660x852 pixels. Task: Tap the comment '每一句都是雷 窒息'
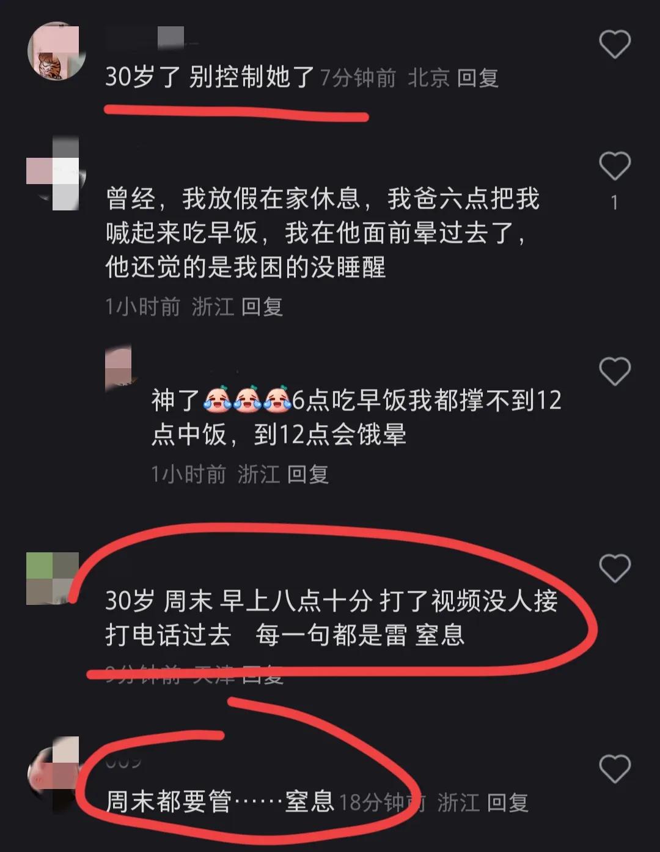click(x=360, y=635)
